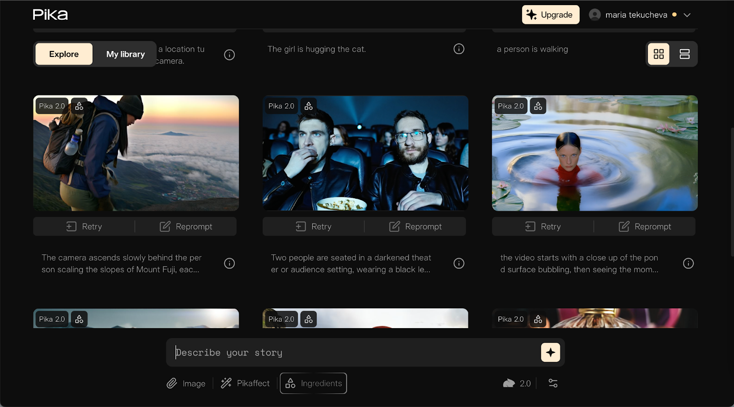Click Retry under the Mount Fuji video
This screenshot has height=407, width=734.
point(84,227)
